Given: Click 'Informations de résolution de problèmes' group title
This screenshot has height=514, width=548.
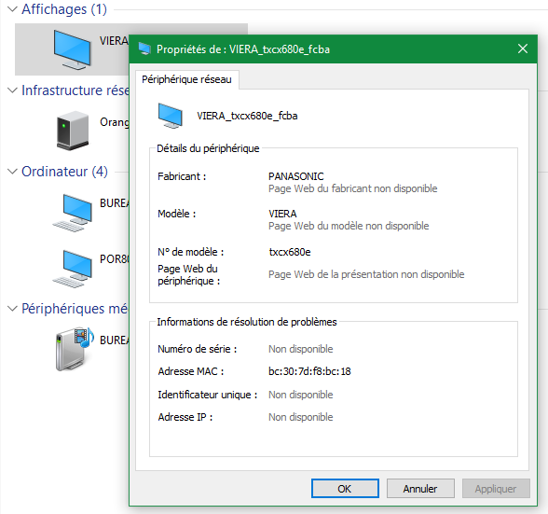Looking at the screenshot, I should [x=247, y=322].
